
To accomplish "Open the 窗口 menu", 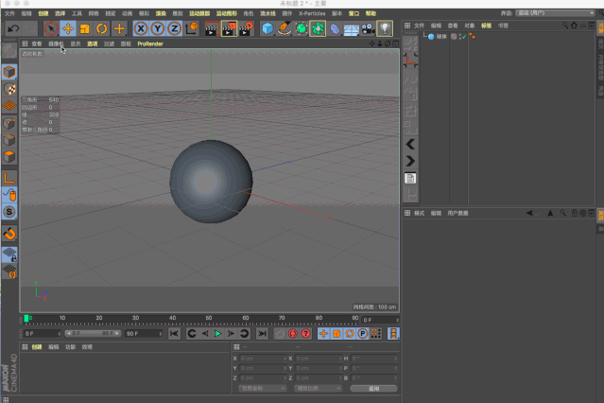I will point(354,13).
